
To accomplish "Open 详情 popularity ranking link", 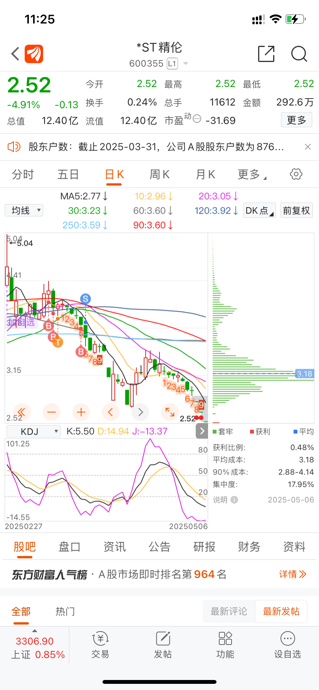I will 293,574.
